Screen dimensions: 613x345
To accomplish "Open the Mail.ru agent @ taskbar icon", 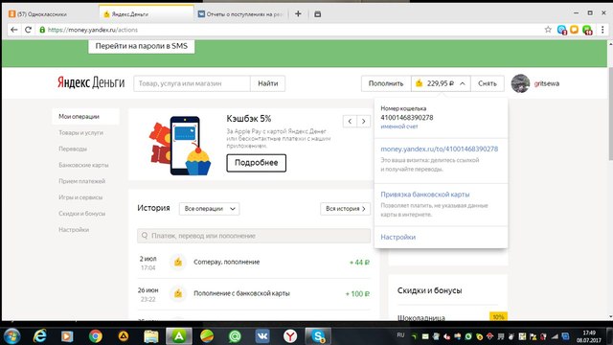I will (x=235, y=336).
